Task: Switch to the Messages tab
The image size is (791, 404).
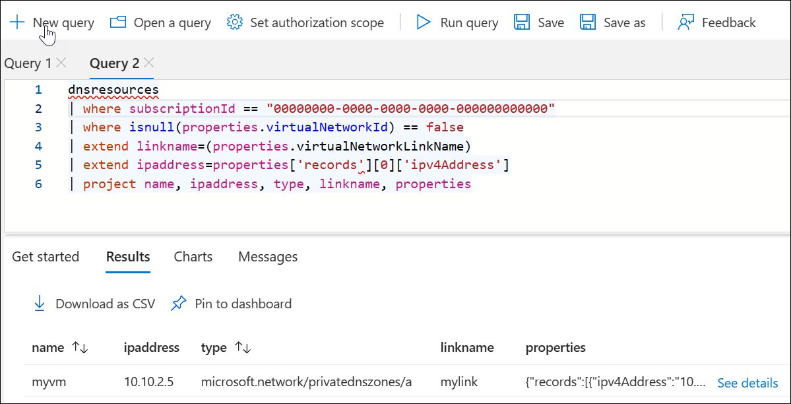Action: point(268,257)
